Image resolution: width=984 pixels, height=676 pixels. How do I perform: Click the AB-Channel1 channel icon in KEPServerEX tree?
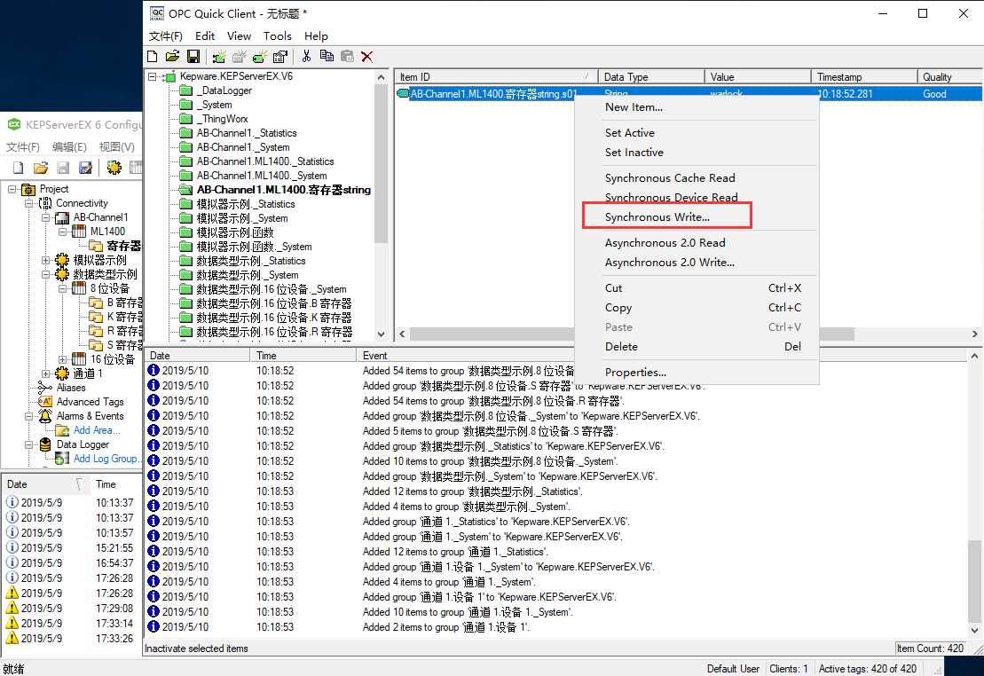(x=61, y=218)
